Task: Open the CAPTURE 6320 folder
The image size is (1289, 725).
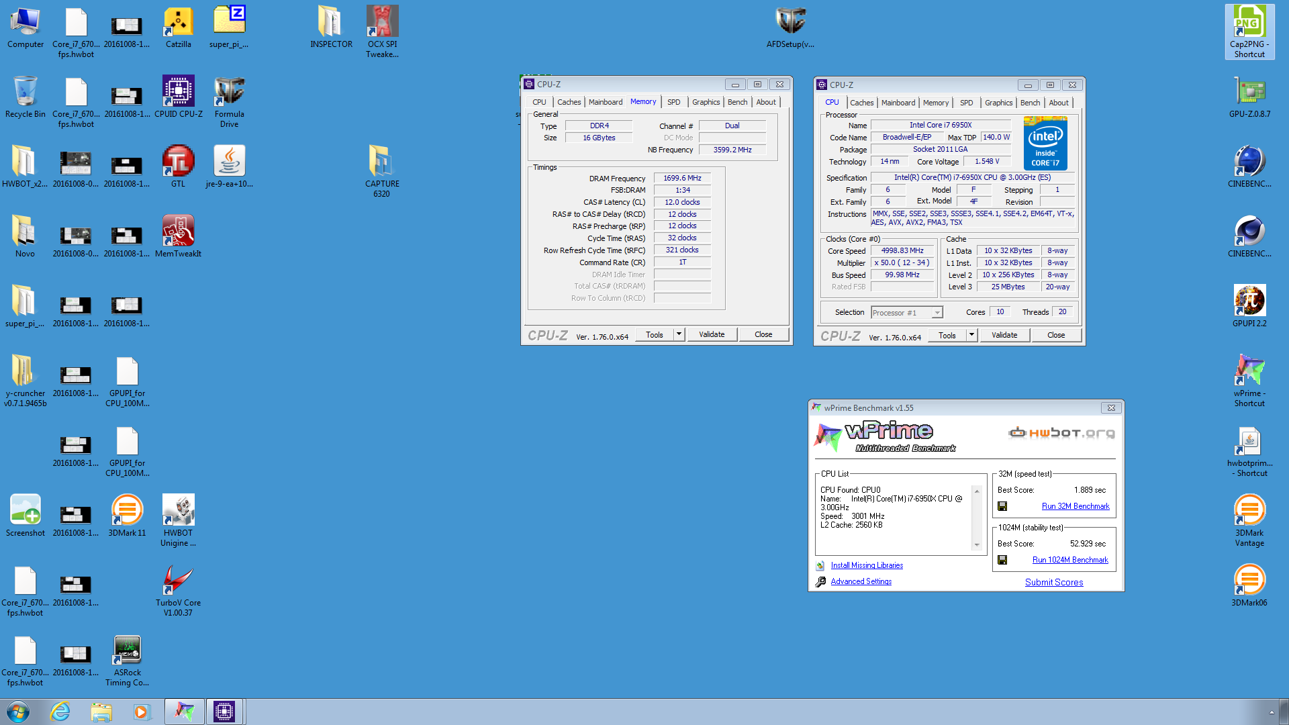Action: (x=382, y=171)
